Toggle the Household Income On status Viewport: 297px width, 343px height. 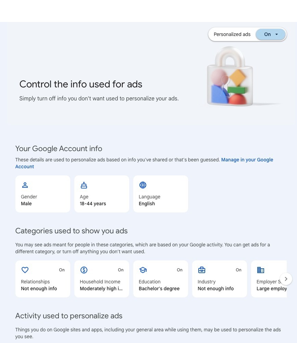(x=121, y=270)
